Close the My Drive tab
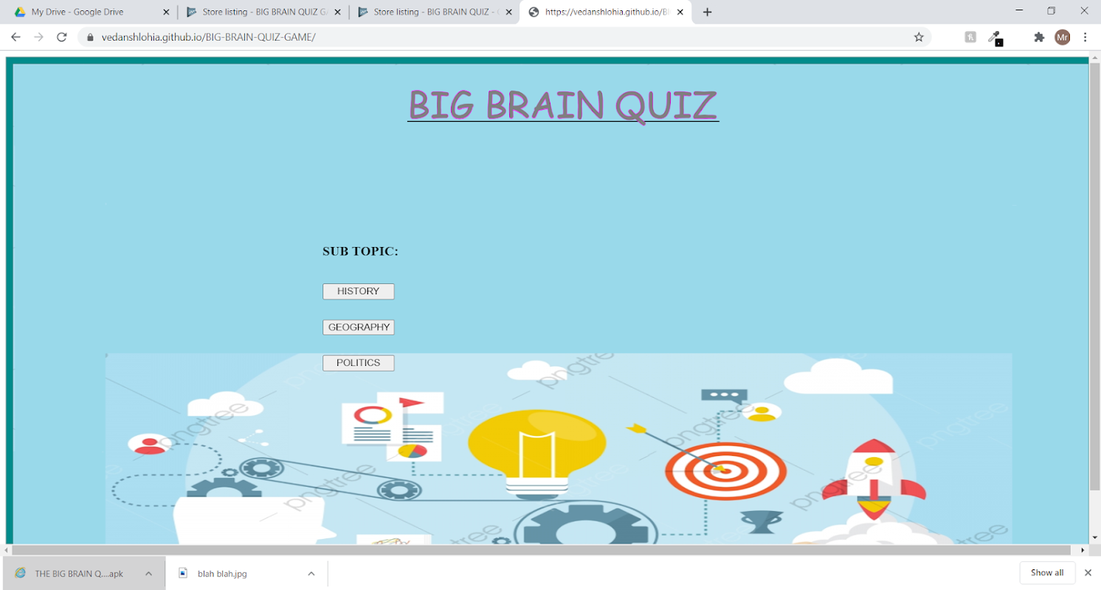 pyautogui.click(x=166, y=12)
